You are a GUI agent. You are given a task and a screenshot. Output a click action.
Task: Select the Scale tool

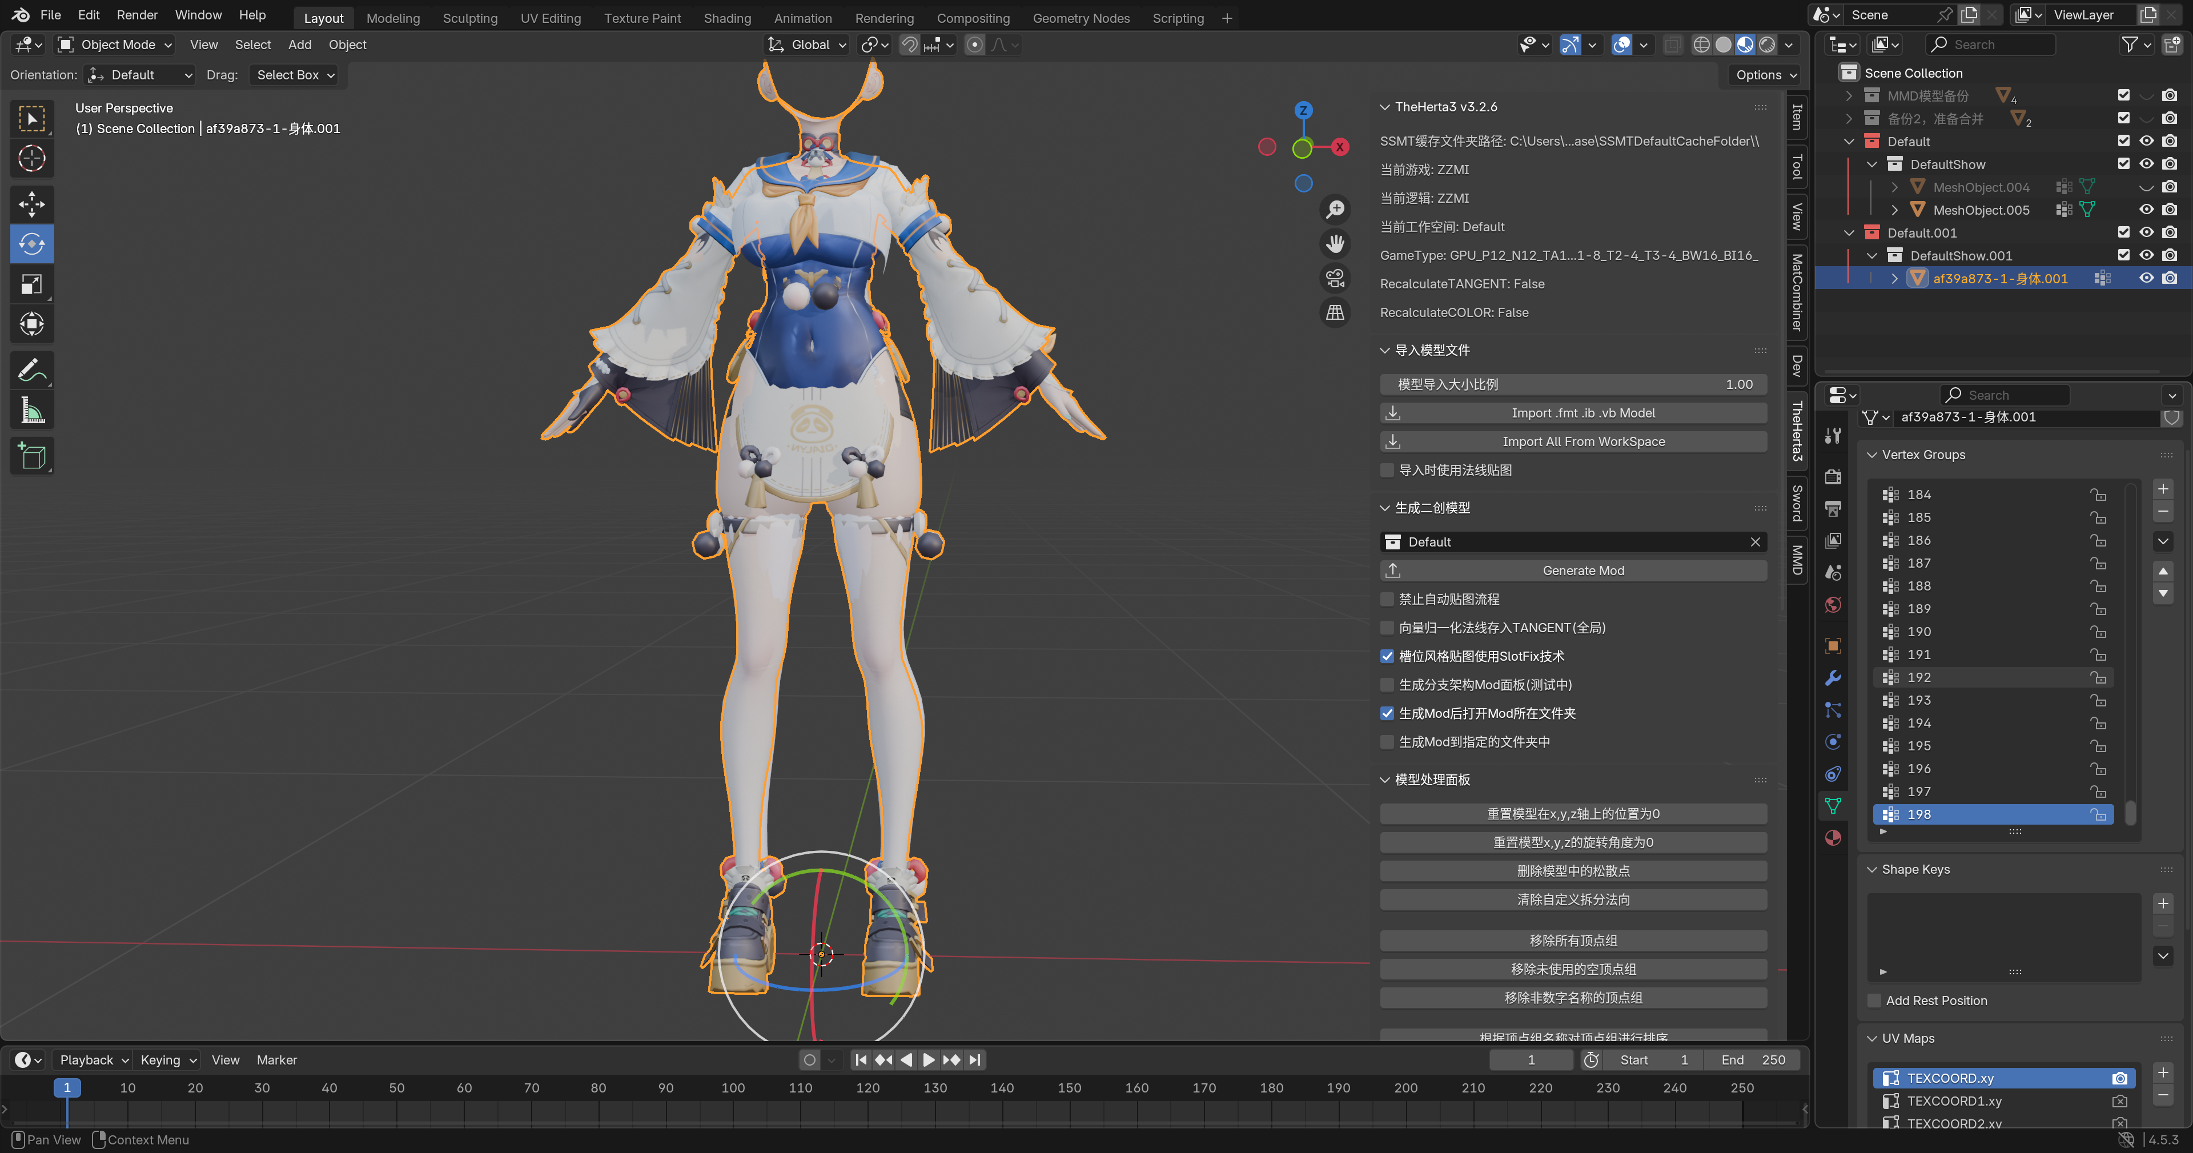[x=31, y=284]
